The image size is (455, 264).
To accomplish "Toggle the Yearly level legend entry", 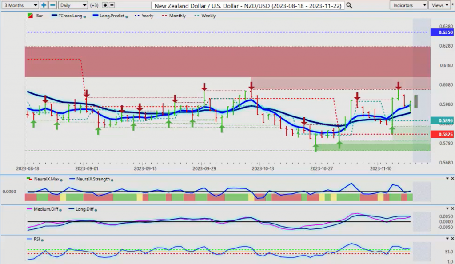I will (x=148, y=16).
